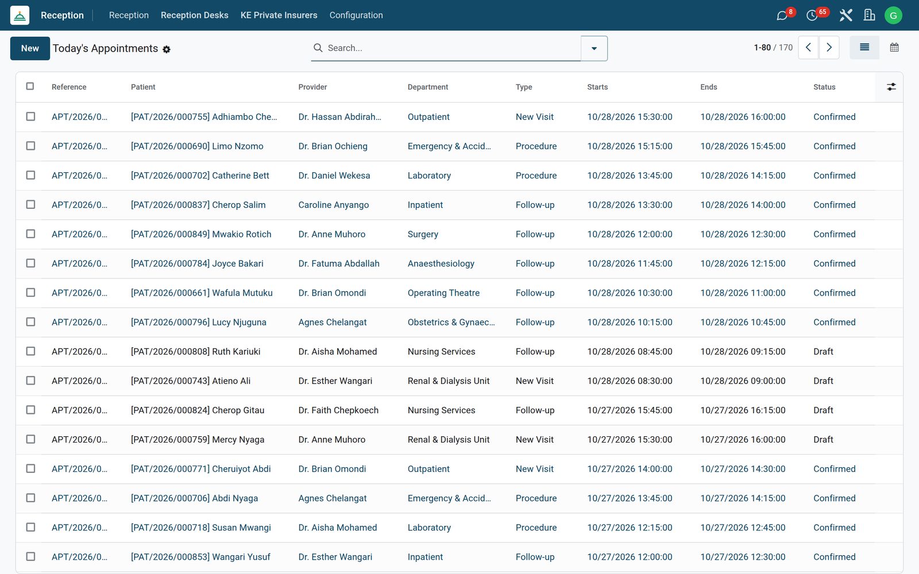Image resolution: width=919 pixels, height=574 pixels.
Task: Open the Configuration menu
Action: tap(356, 15)
